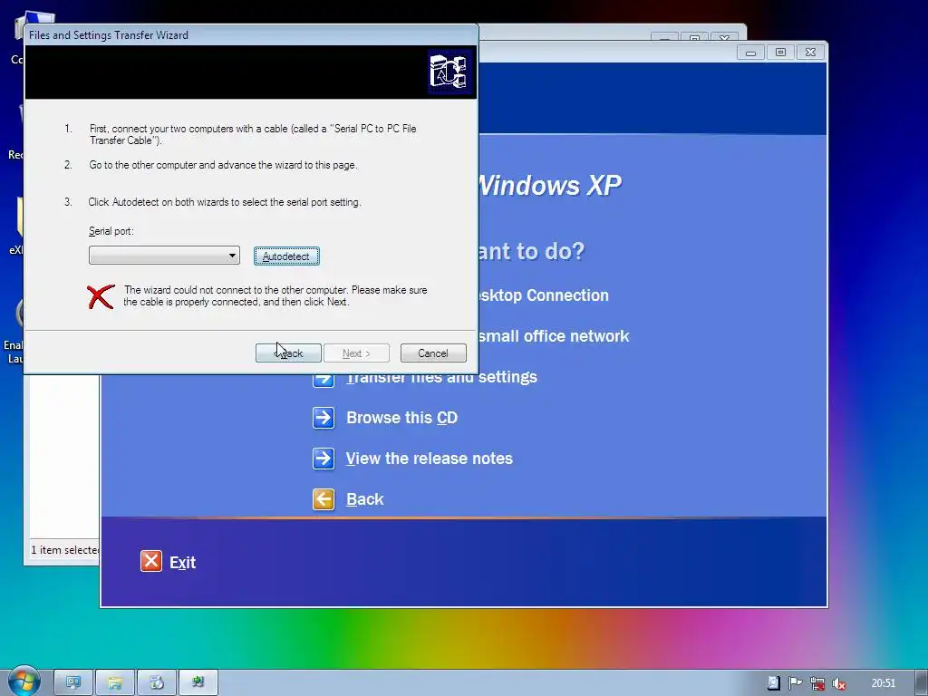Click the red X error icon in the wizard
The width and height of the screenshot is (928, 696).
(101, 296)
